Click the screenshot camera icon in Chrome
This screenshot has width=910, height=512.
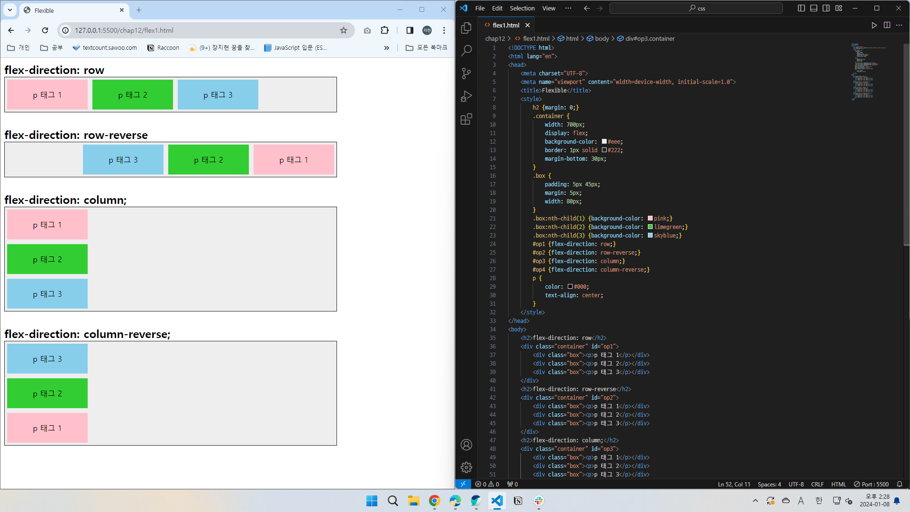tap(367, 30)
